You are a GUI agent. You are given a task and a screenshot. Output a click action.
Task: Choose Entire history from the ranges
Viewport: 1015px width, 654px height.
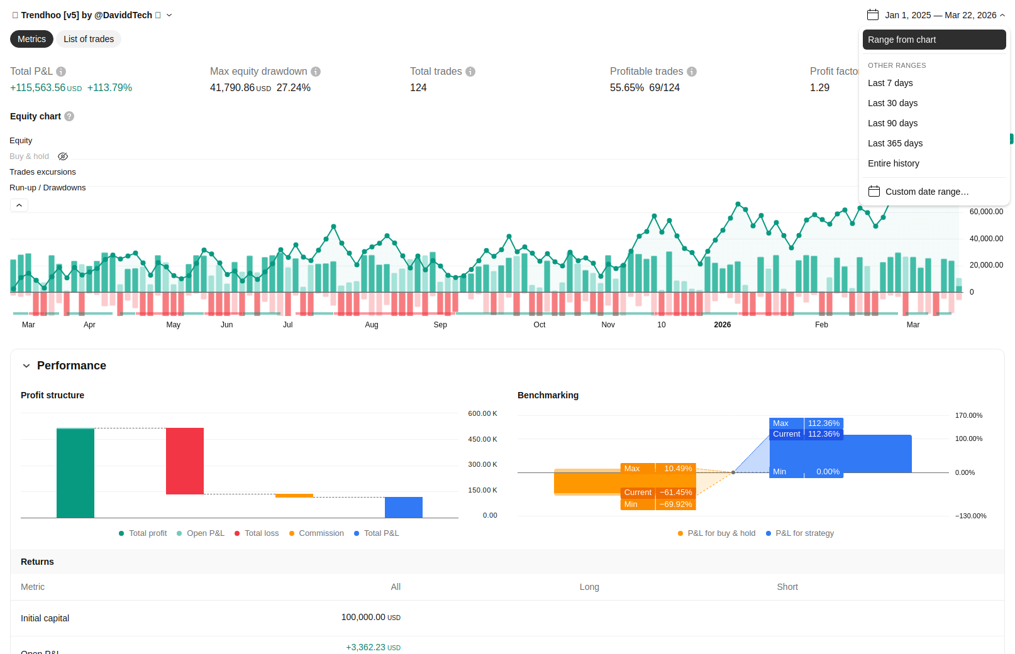893,163
